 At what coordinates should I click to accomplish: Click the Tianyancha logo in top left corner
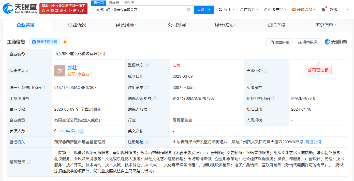pos(18,8)
